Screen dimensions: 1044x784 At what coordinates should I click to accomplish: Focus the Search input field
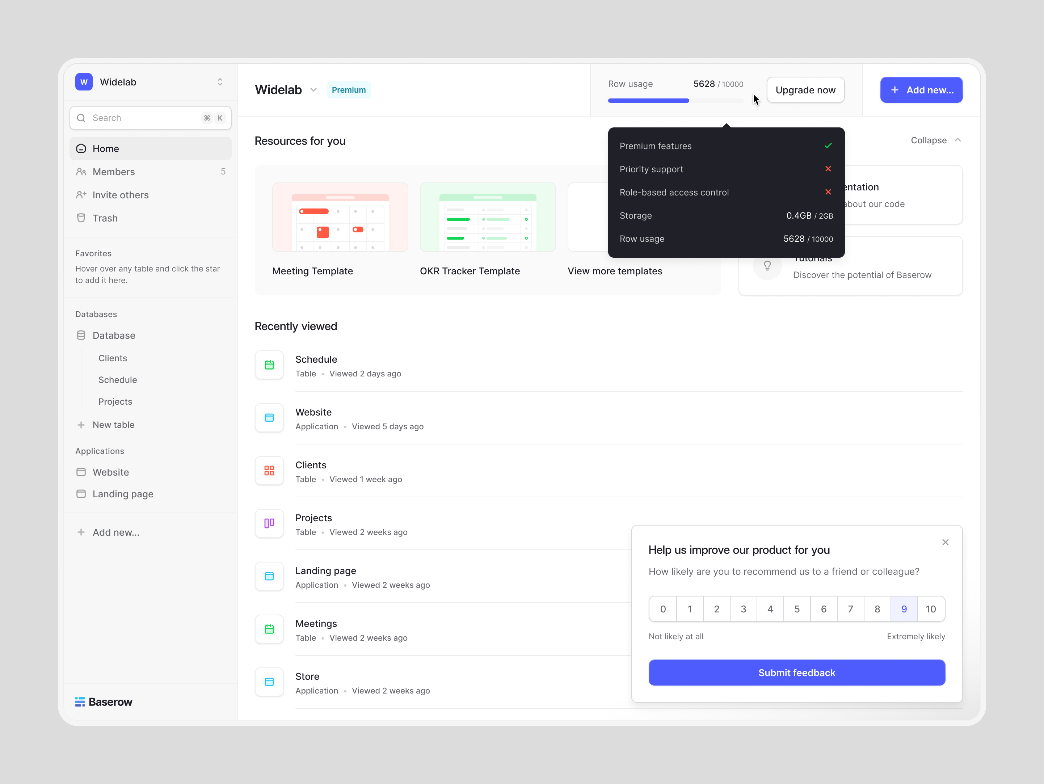(x=151, y=118)
